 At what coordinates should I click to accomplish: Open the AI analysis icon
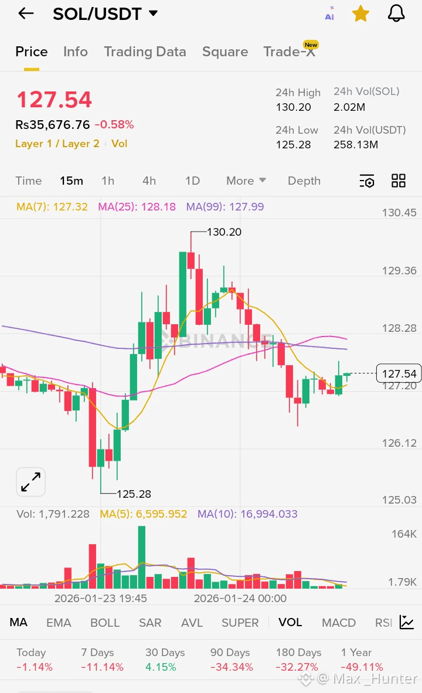[x=329, y=13]
